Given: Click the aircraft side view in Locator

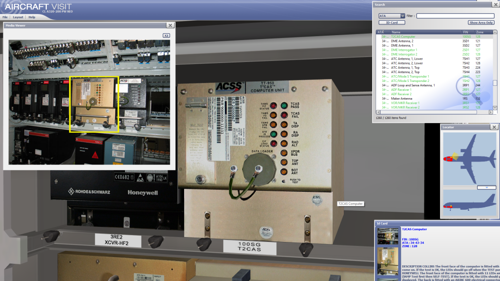Looking at the screenshot, I should (470, 203).
